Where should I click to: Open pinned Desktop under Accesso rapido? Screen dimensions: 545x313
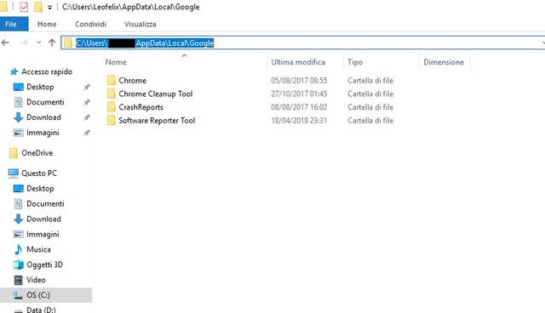pos(40,87)
